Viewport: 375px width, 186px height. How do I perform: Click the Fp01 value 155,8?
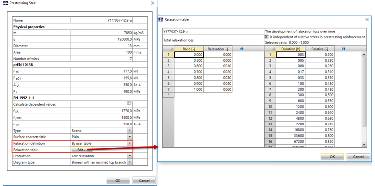point(102,78)
